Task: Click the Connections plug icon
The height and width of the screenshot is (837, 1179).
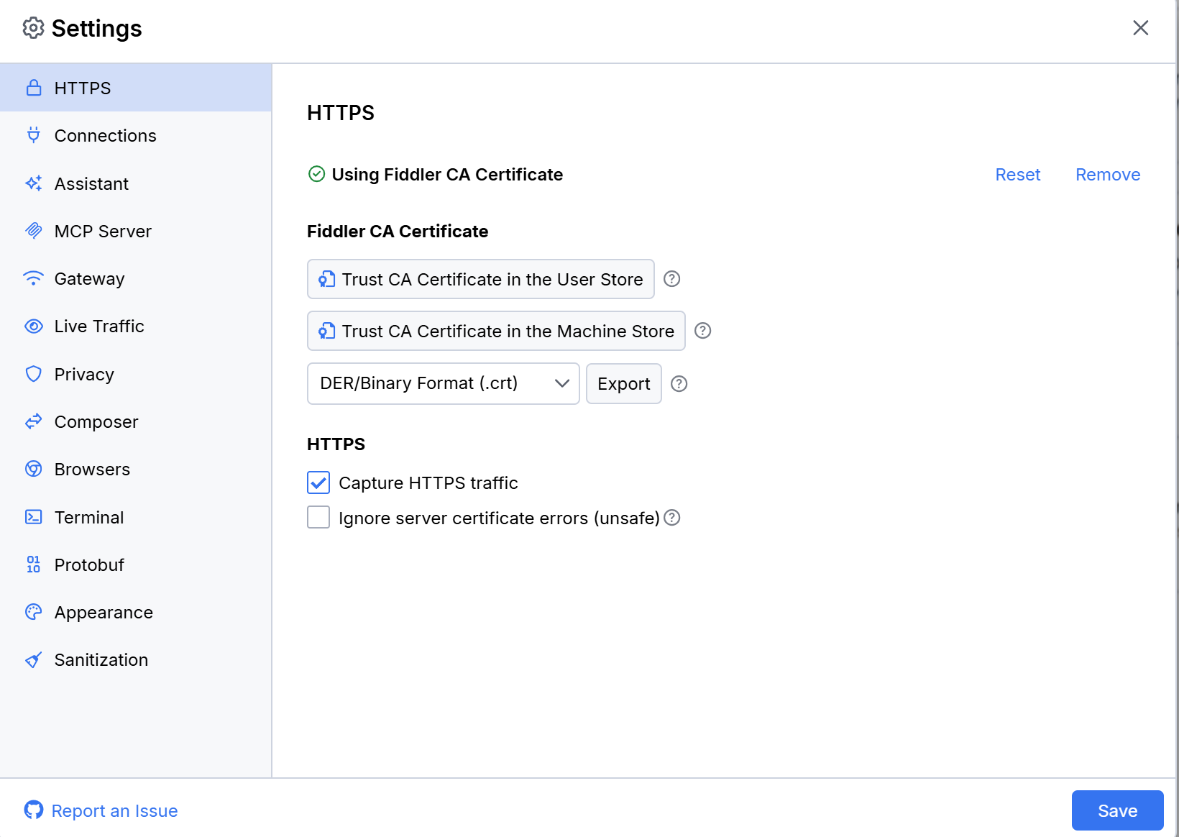Action: tap(34, 135)
